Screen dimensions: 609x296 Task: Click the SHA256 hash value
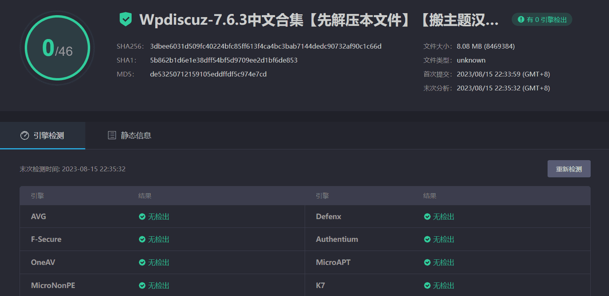266,46
